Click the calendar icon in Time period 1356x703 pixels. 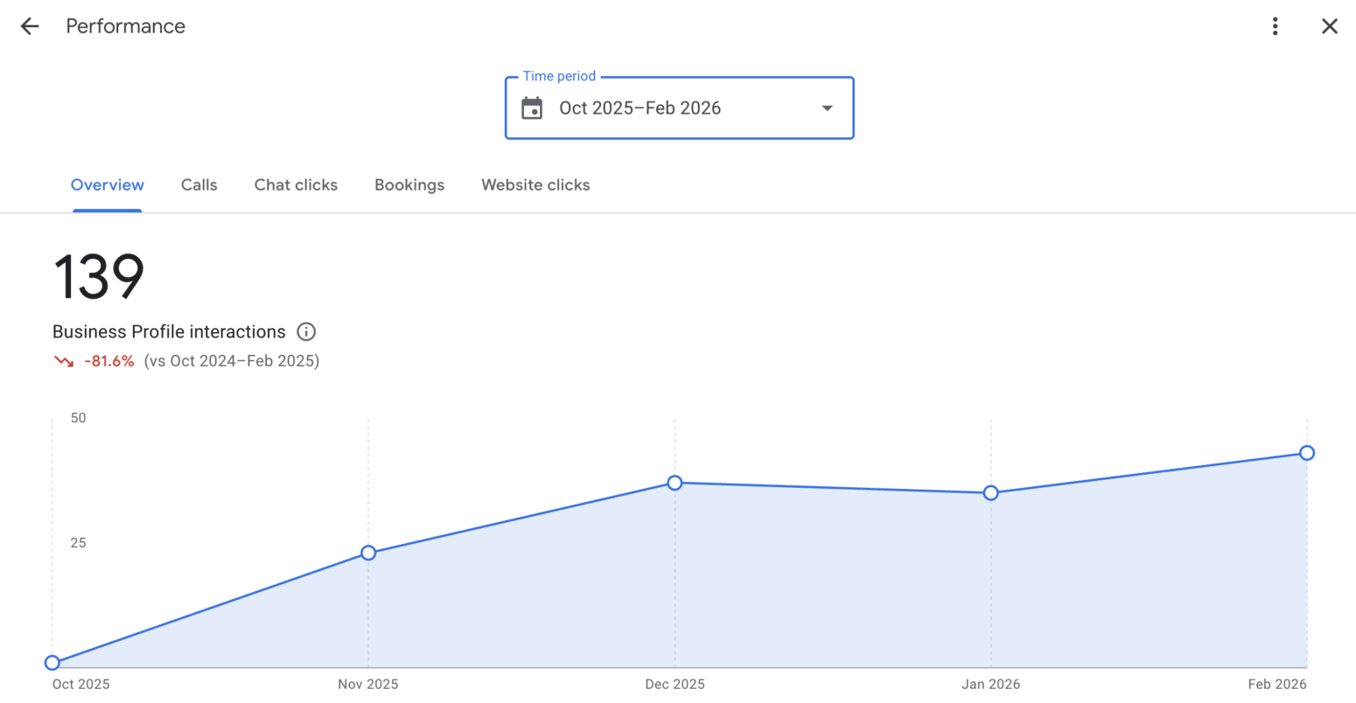click(532, 108)
